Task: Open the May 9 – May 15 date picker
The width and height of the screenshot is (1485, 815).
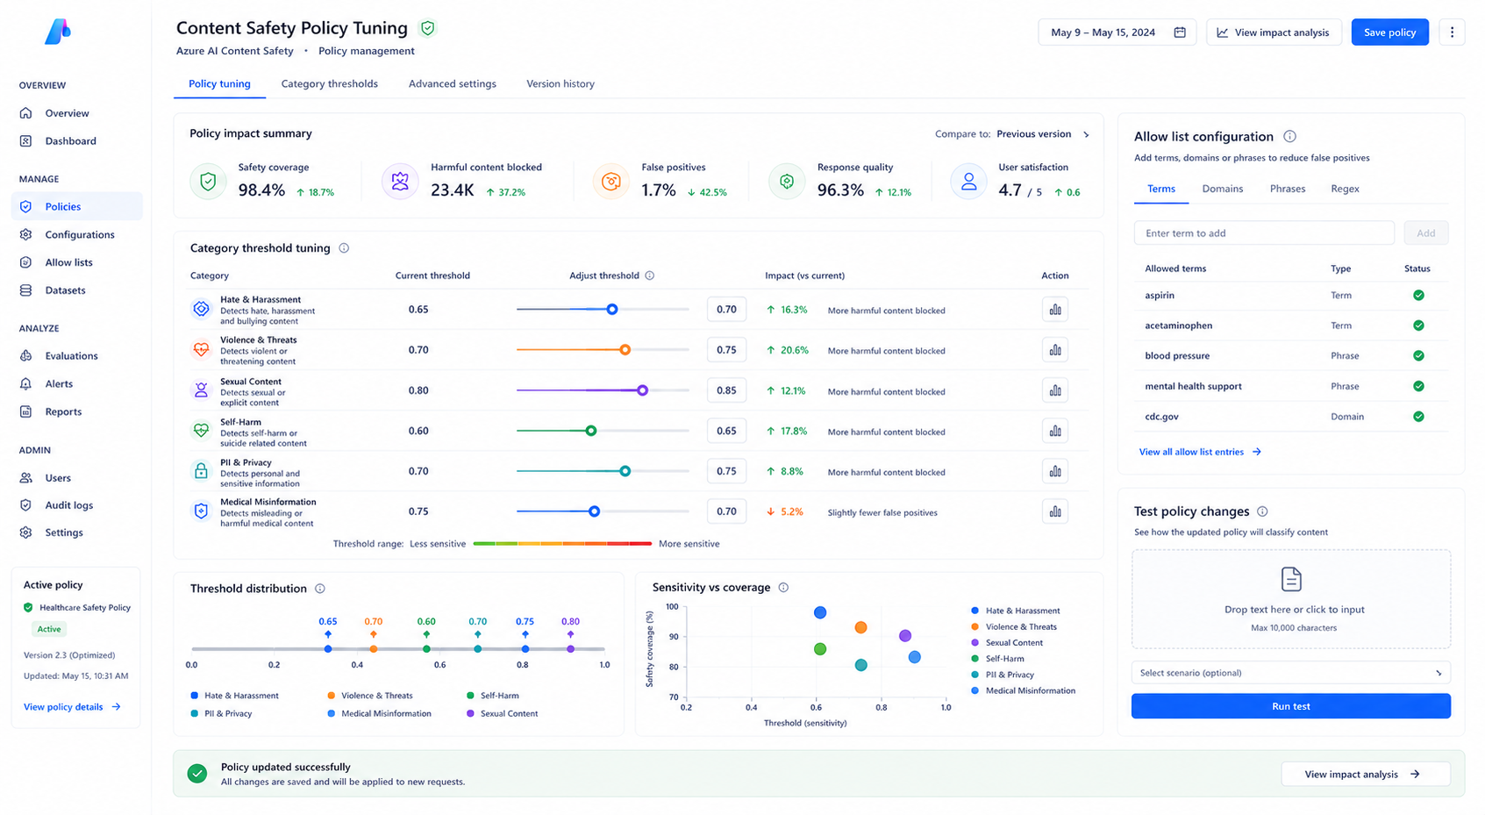Action: 1117,32
